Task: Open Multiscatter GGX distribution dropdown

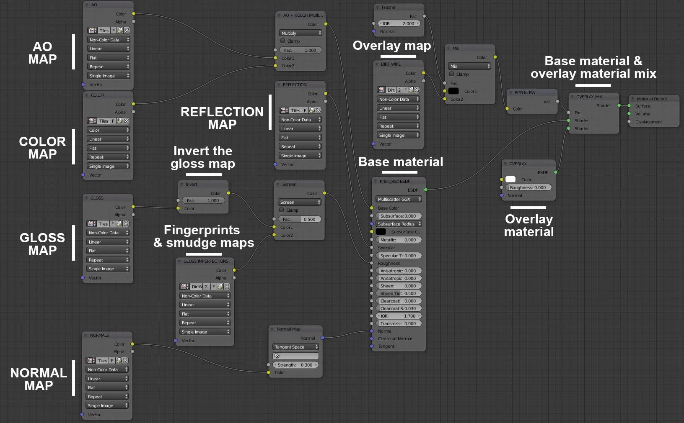Action: pyautogui.click(x=399, y=199)
